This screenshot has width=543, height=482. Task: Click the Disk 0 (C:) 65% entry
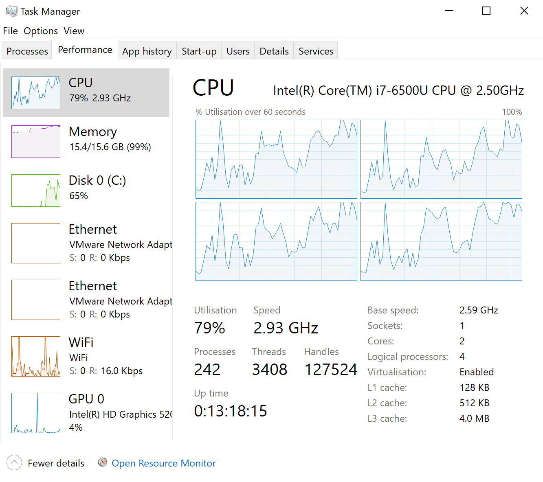[86, 191]
